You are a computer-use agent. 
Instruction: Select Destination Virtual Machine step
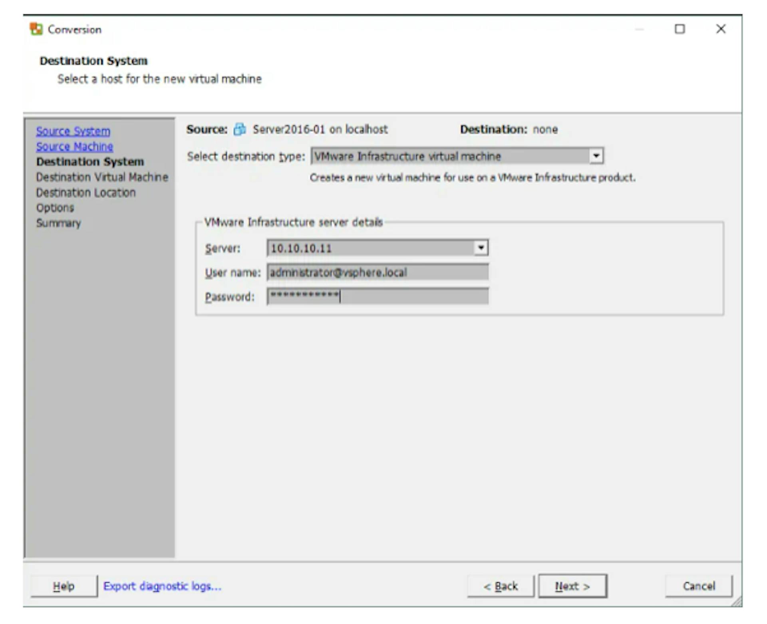(102, 177)
